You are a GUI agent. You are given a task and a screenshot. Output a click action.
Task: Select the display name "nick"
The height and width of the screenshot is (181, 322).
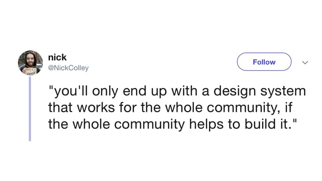(x=57, y=57)
